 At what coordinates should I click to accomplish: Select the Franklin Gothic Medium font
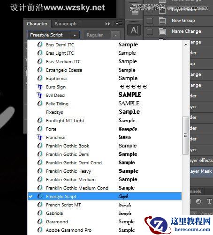point(105,179)
